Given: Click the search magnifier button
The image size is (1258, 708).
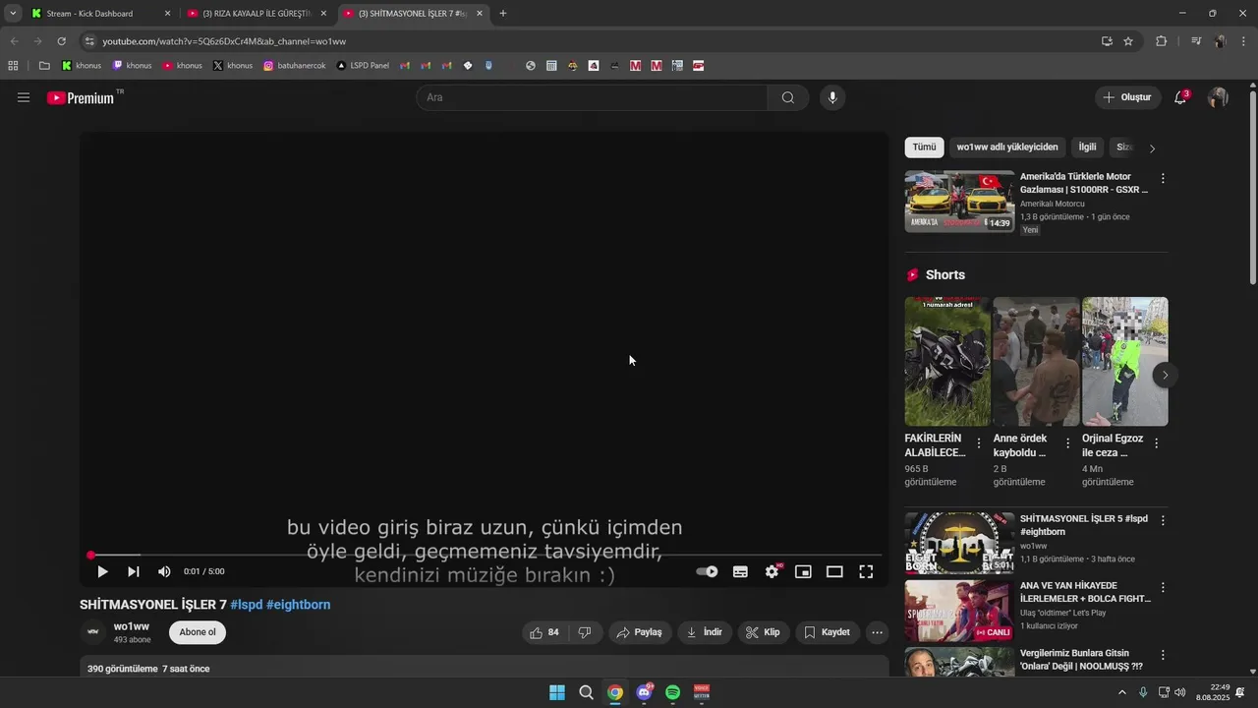Looking at the screenshot, I should coord(788,97).
